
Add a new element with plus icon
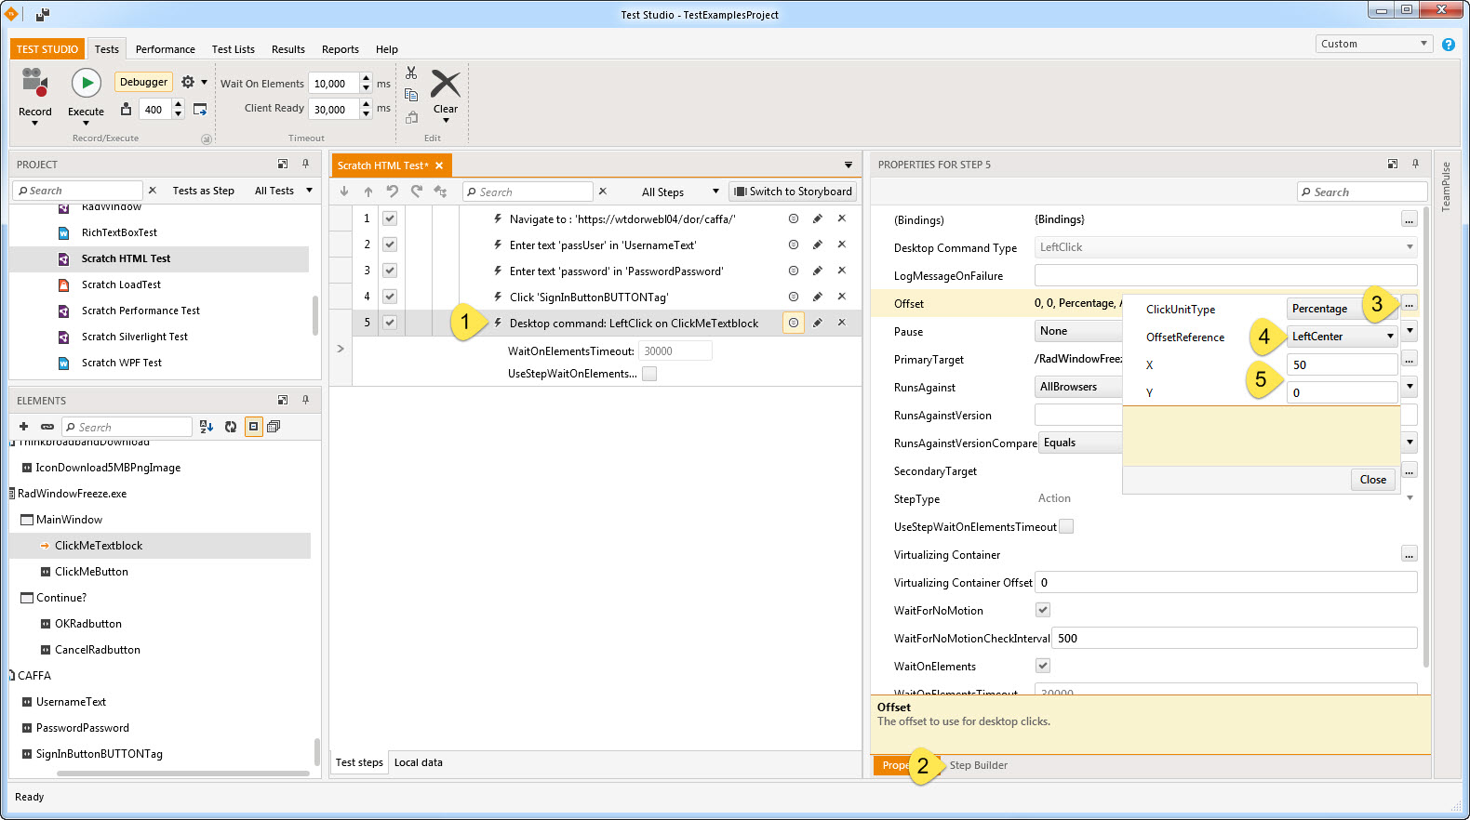[x=23, y=427]
